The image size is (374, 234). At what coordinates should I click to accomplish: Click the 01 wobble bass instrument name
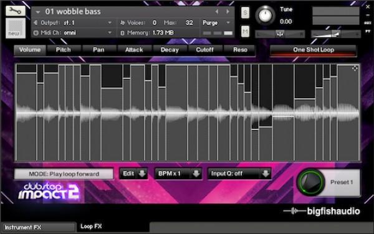[x=73, y=11]
